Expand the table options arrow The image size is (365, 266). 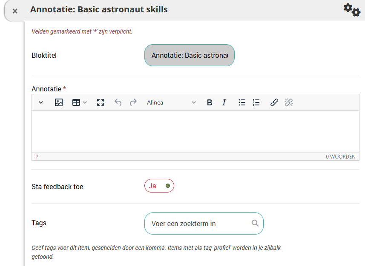tap(85, 102)
